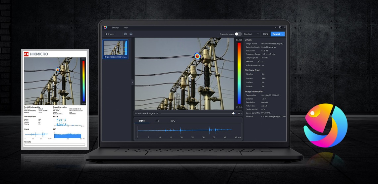The height and width of the screenshot is (184, 378).
Task: Switch to the PRPD tab
Action: (173, 121)
